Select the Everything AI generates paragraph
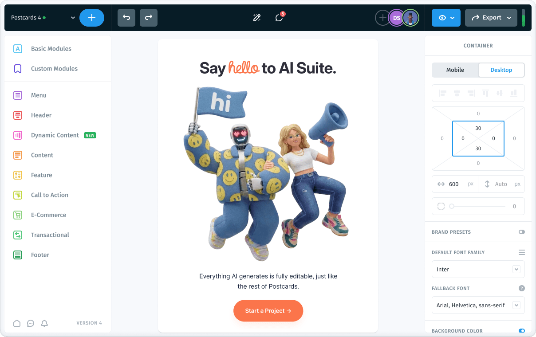Image resolution: width=536 pixels, height=337 pixels. tap(268, 281)
